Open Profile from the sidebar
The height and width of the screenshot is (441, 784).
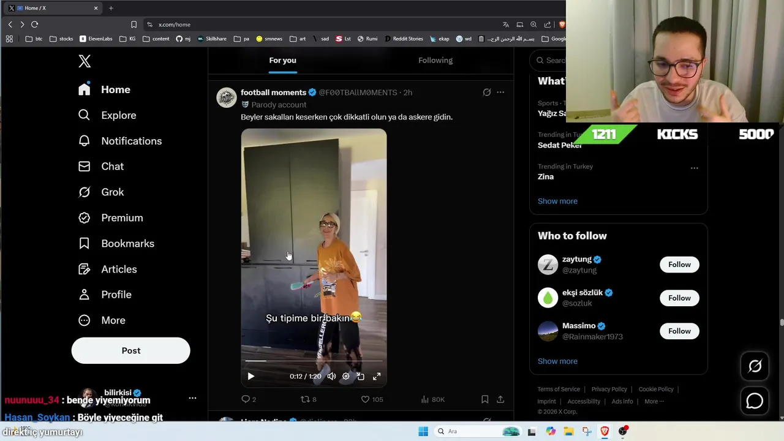click(x=105, y=295)
